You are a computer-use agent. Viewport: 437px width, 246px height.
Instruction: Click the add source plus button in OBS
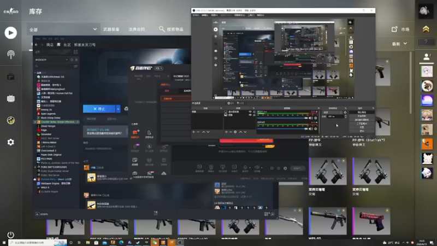(x=226, y=132)
